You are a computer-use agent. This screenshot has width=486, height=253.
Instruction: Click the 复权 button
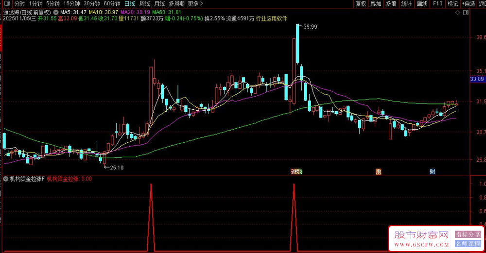[x=361, y=4]
